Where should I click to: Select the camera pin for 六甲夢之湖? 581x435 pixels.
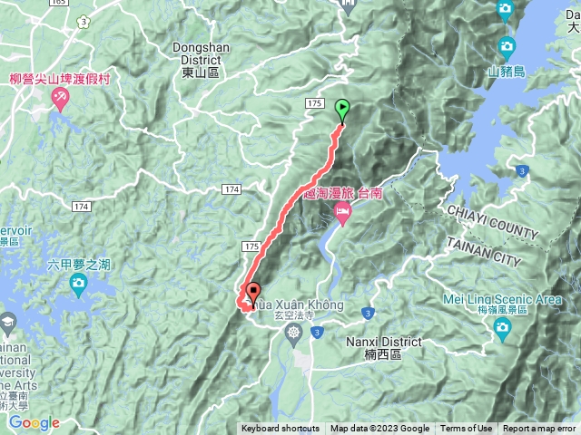[78, 285]
